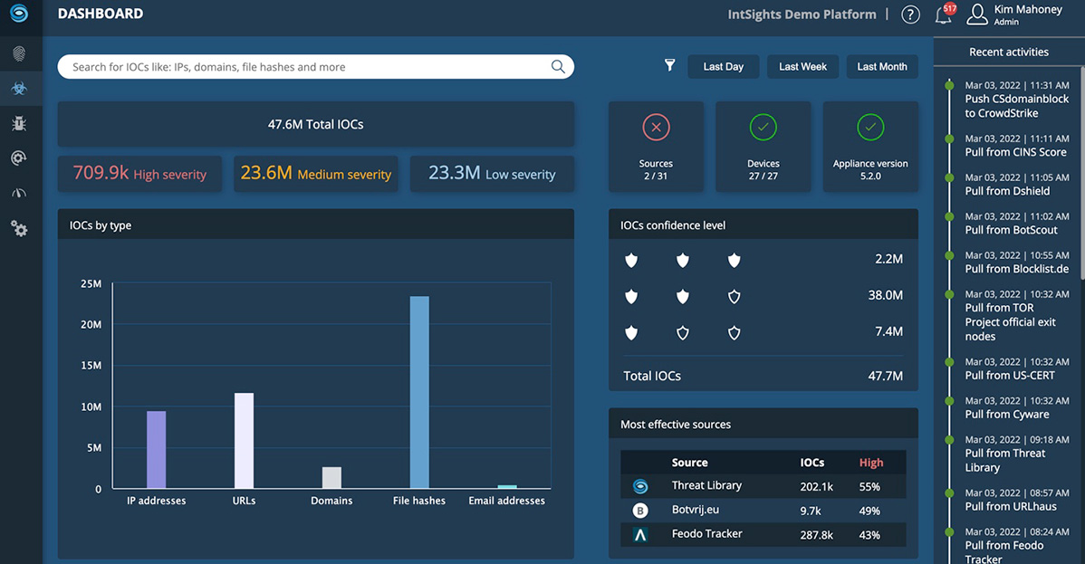Select the Botvrij.eu source name
This screenshot has height=564, width=1085.
point(696,510)
